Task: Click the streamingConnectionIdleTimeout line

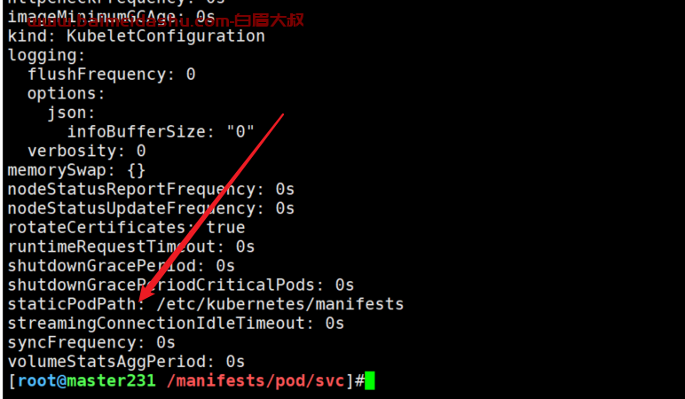Action: pyautogui.click(x=176, y=324)
